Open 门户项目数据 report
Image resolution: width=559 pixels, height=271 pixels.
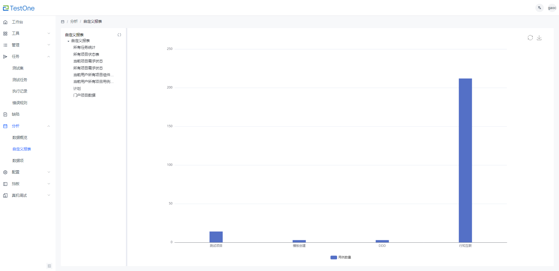84,95
